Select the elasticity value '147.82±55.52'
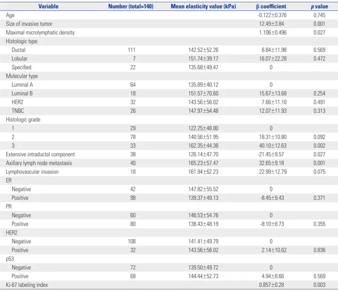Screen dimensions: 338x291 203,189
